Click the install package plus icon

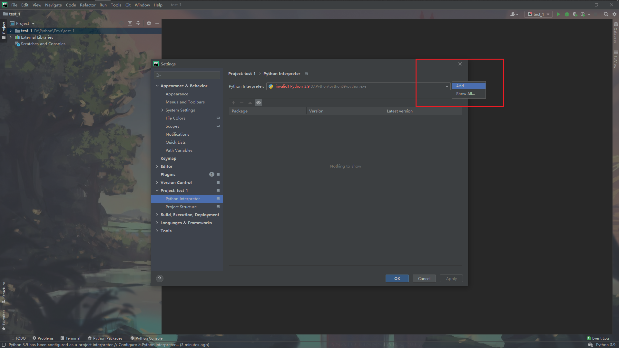[233, 103]
